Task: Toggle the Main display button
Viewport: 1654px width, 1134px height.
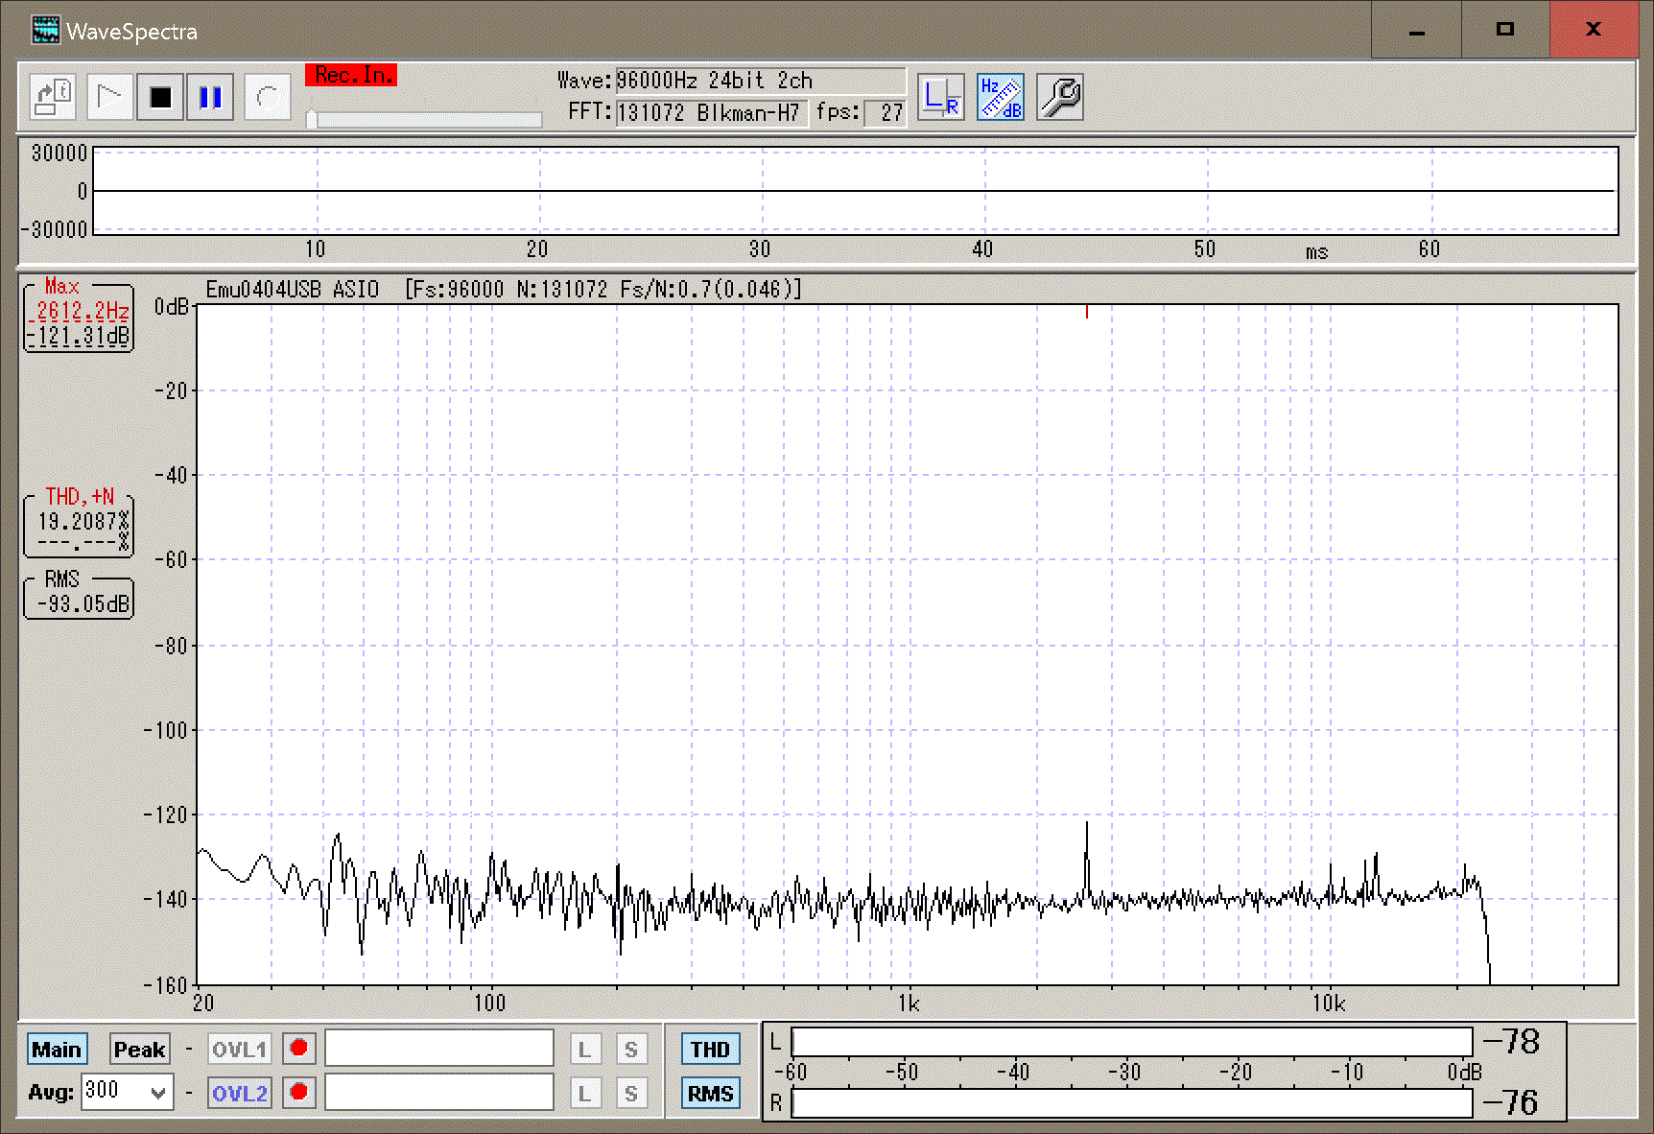Action: pos(57,1050)
